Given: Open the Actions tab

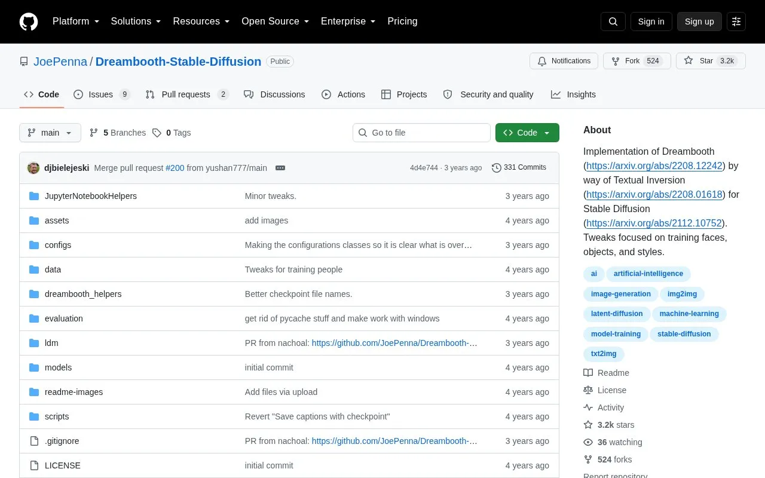Looking at the screenshot, I should point(343,94).
